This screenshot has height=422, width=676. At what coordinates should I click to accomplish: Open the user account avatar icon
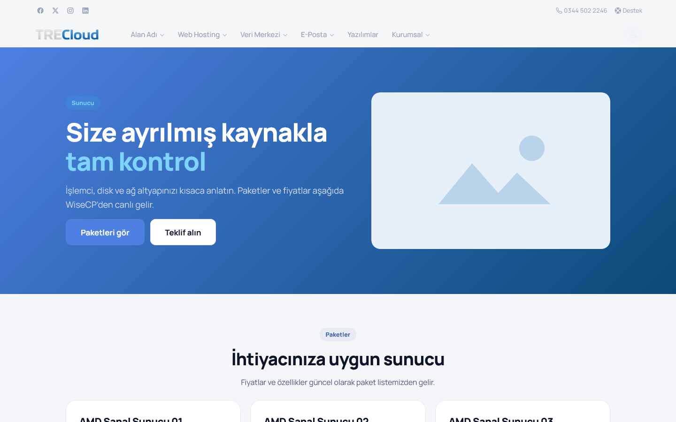tap(633, 34)
